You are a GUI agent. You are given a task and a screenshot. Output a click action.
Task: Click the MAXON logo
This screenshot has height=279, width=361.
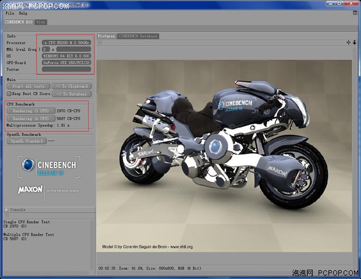coord(30,189)
